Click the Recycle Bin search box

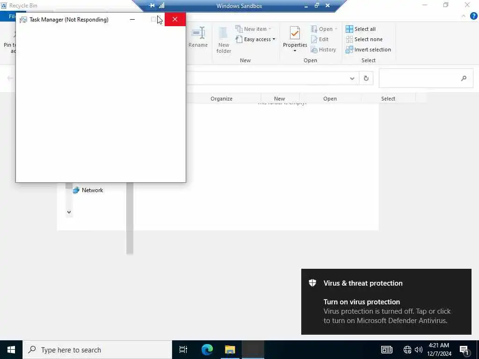426,79
